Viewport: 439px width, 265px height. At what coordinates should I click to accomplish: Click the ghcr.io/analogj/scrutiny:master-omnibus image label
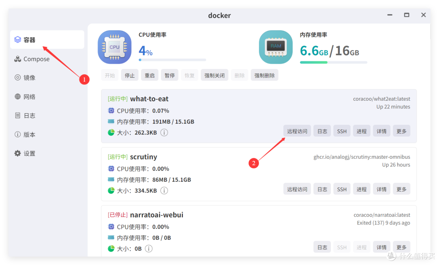[x=362, y=157]
